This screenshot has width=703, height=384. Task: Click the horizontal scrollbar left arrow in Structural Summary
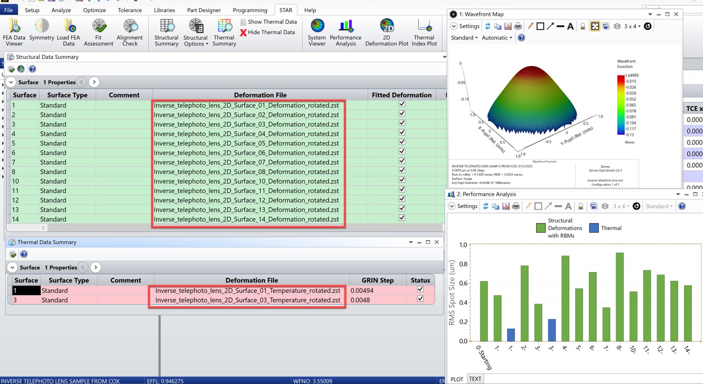(x=43, y=228)
